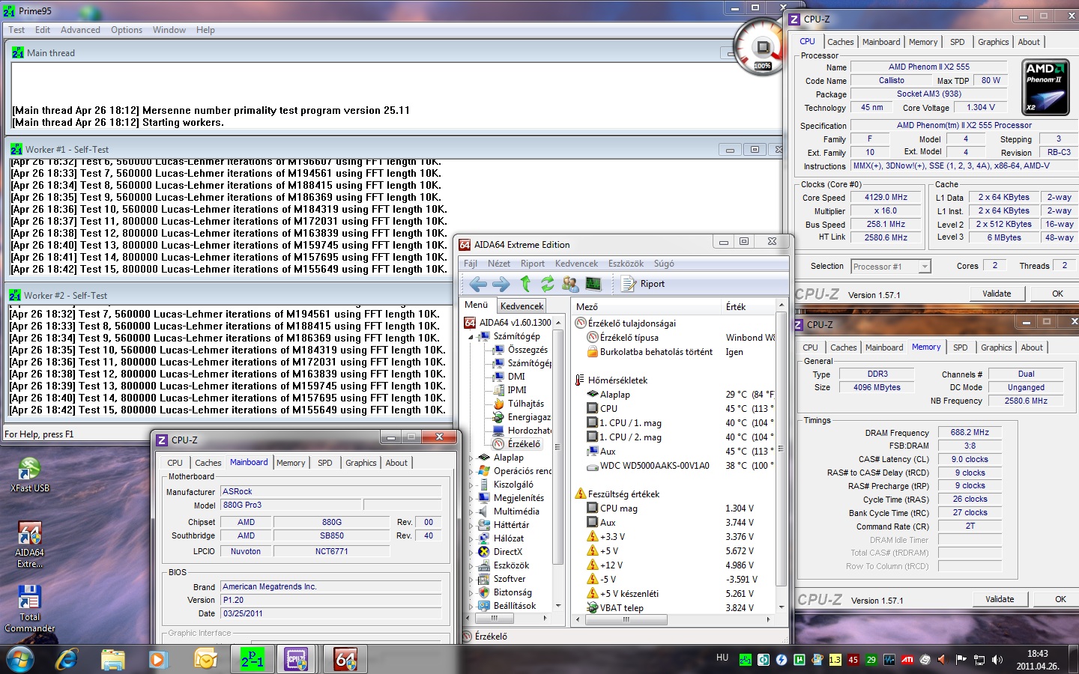Select Total Commander desktop shortcut

click(x=29, y=609)
